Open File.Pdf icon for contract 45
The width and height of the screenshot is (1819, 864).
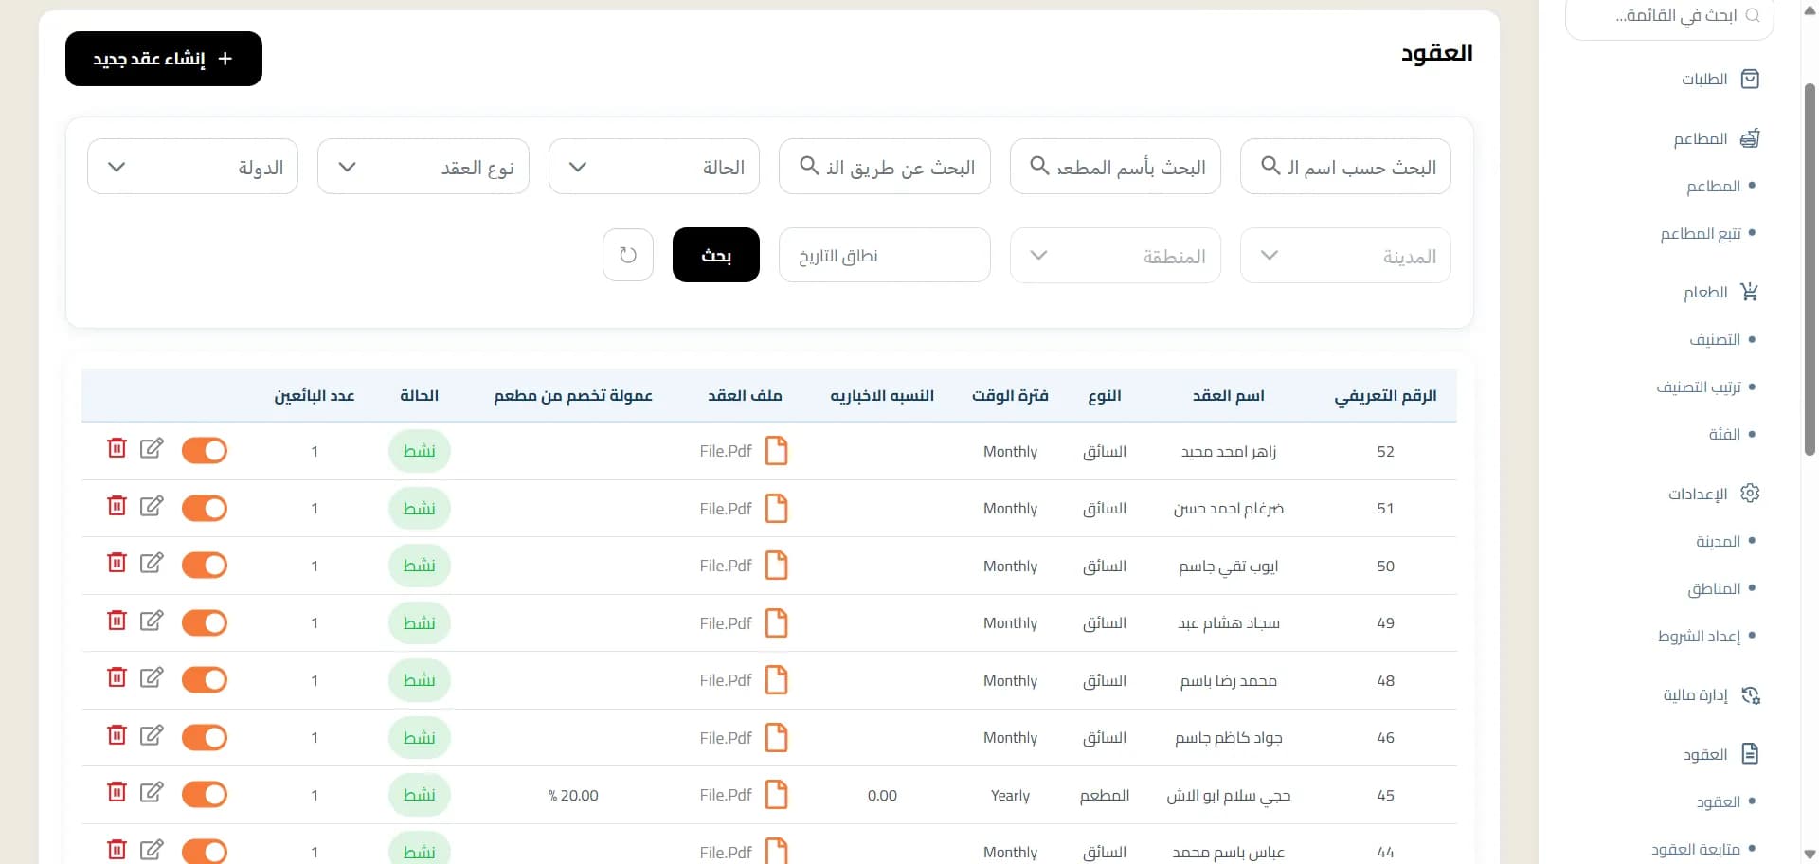tap(776, 795)
